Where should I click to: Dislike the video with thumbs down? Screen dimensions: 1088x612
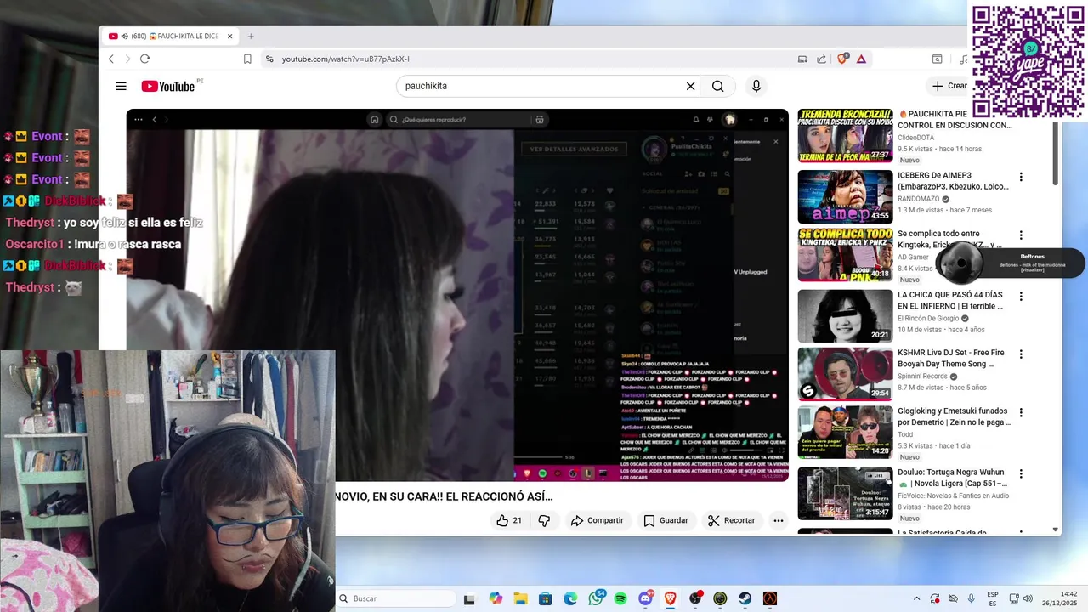pyautogui.click(x=545, y=520)
